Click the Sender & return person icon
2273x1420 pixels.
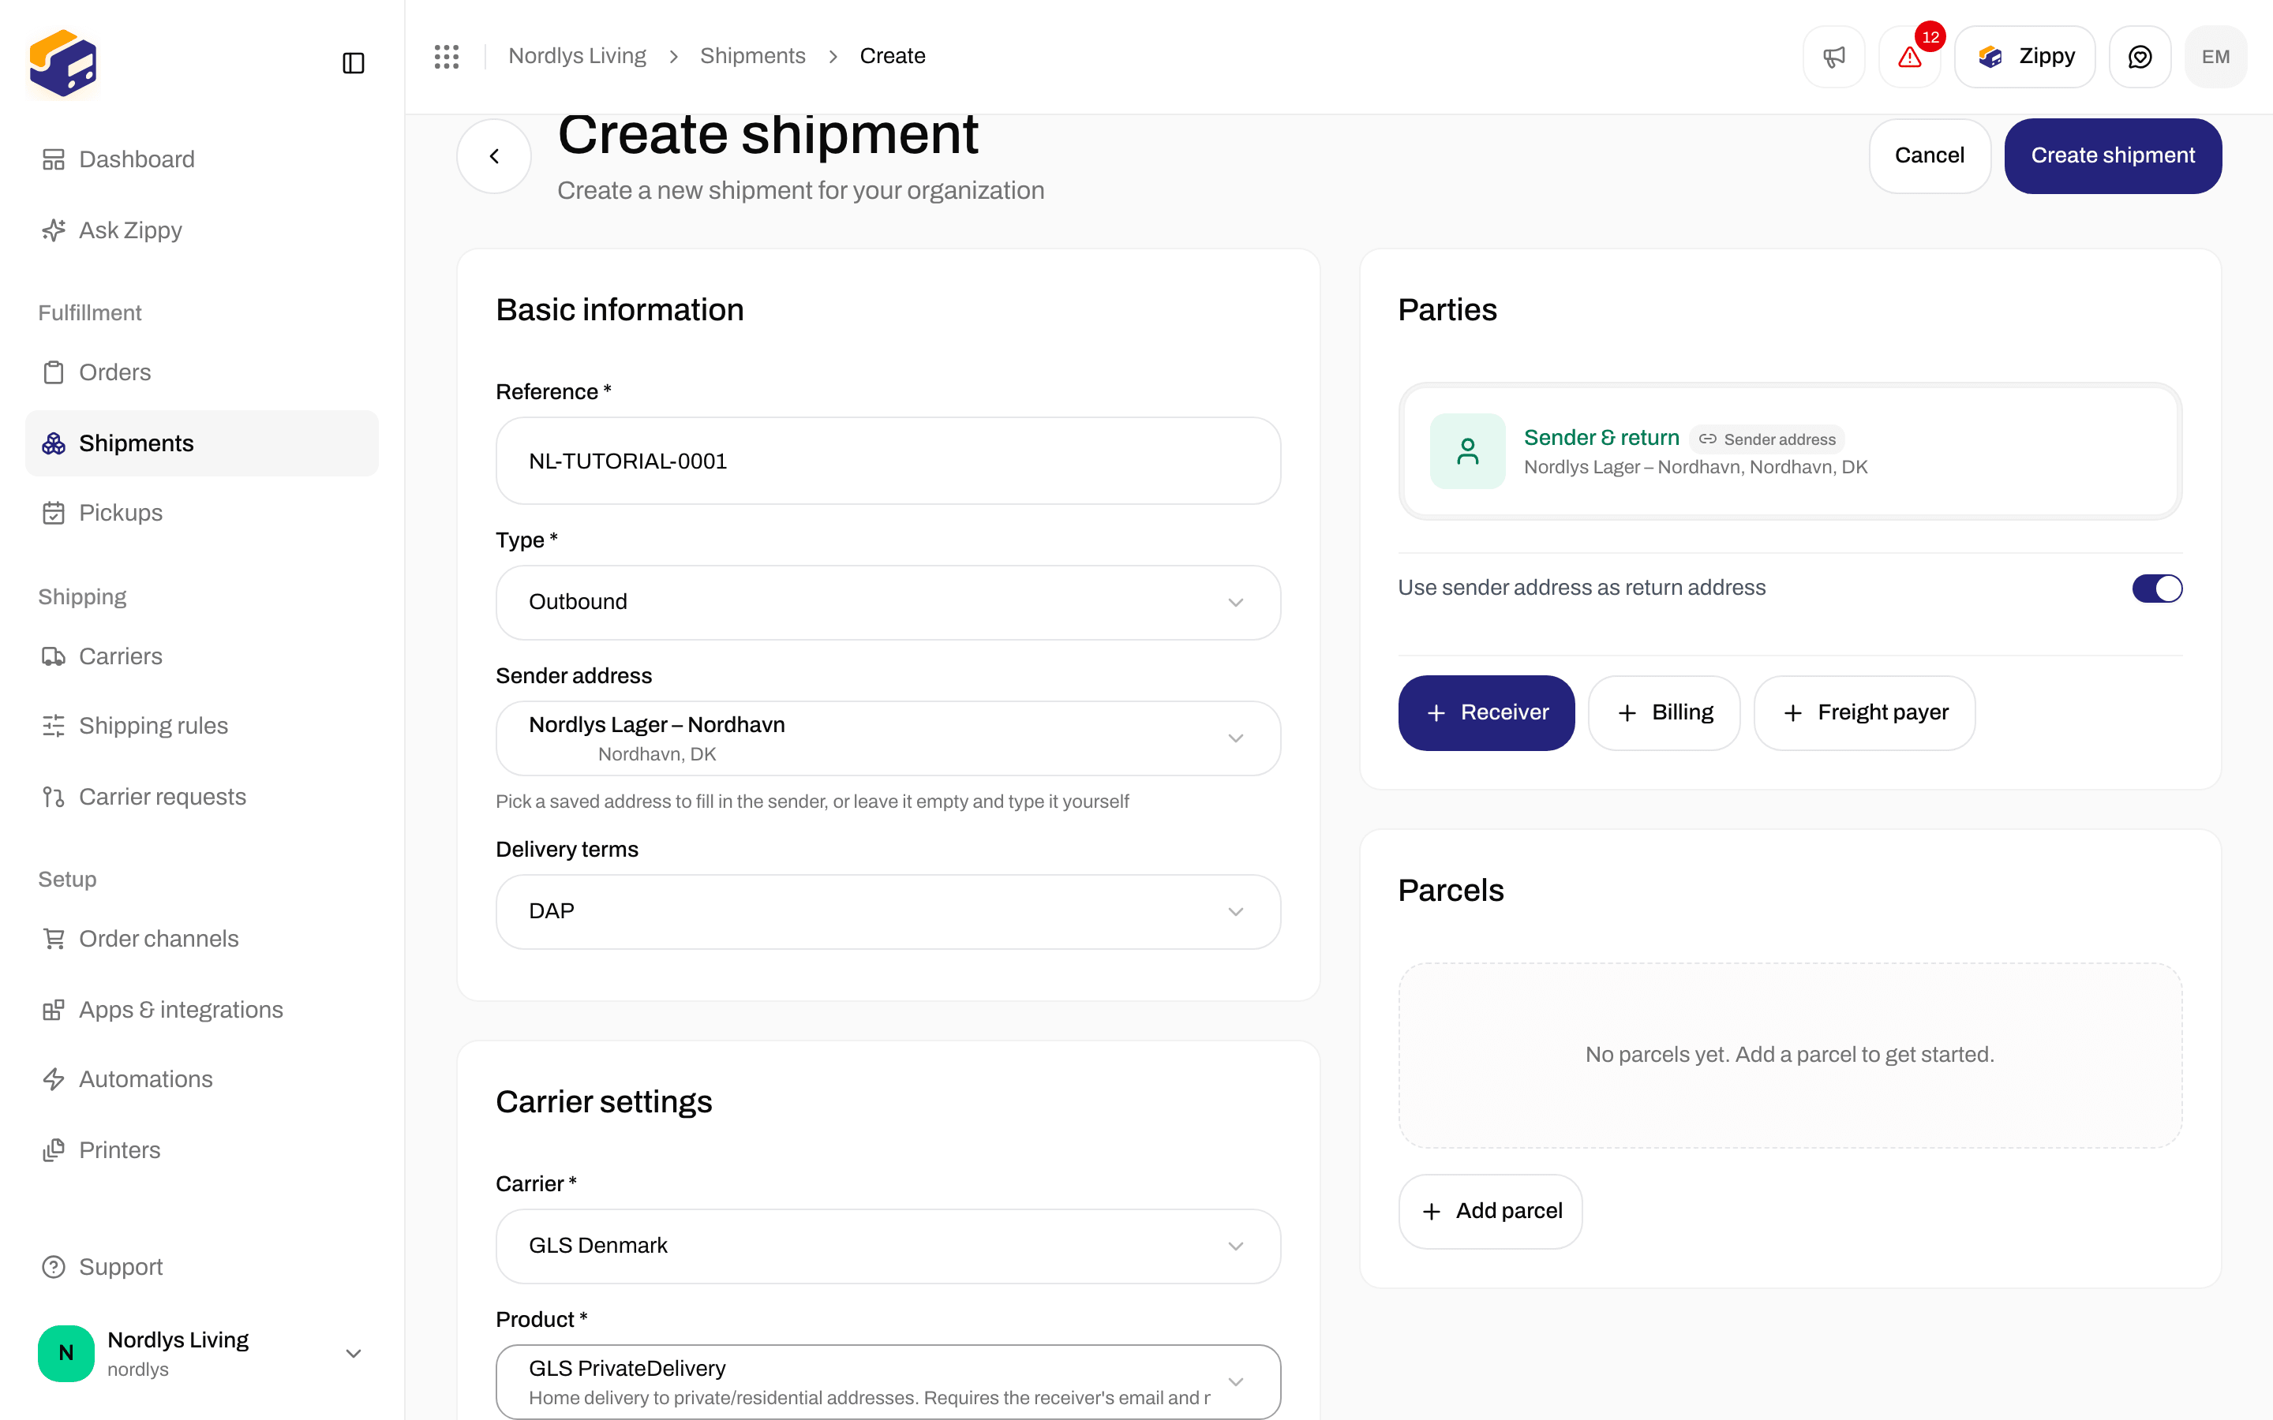1467,450
